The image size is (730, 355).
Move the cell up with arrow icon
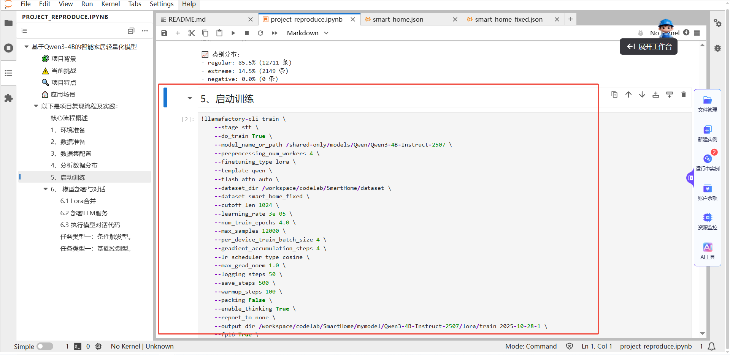[628, 95]
